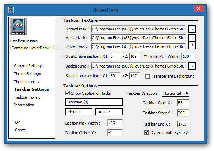Screen dimensions: 214x151
Task: Click the Normal task path field
Action: 139,29
